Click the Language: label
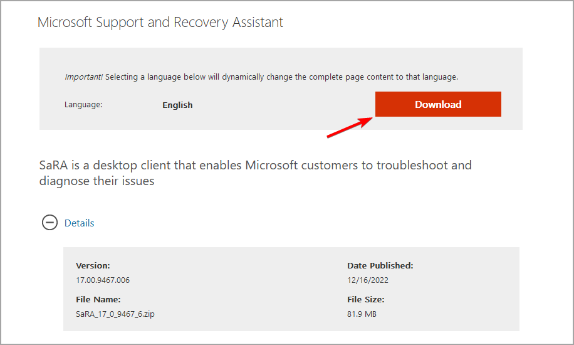The image size is (574, 345). point(83,105)
